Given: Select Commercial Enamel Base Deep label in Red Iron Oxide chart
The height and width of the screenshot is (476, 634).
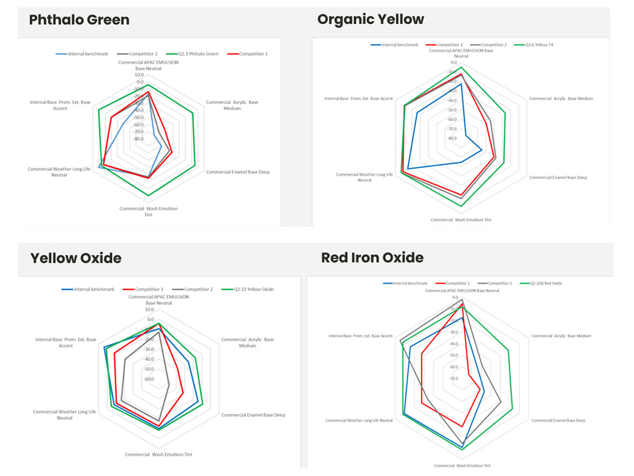Looking at the screenshot, I should tap(558, 420).
